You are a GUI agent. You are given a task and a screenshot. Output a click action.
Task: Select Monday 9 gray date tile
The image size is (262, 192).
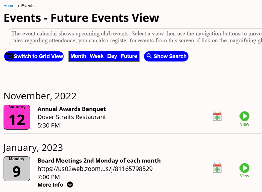tap(17, 169)
